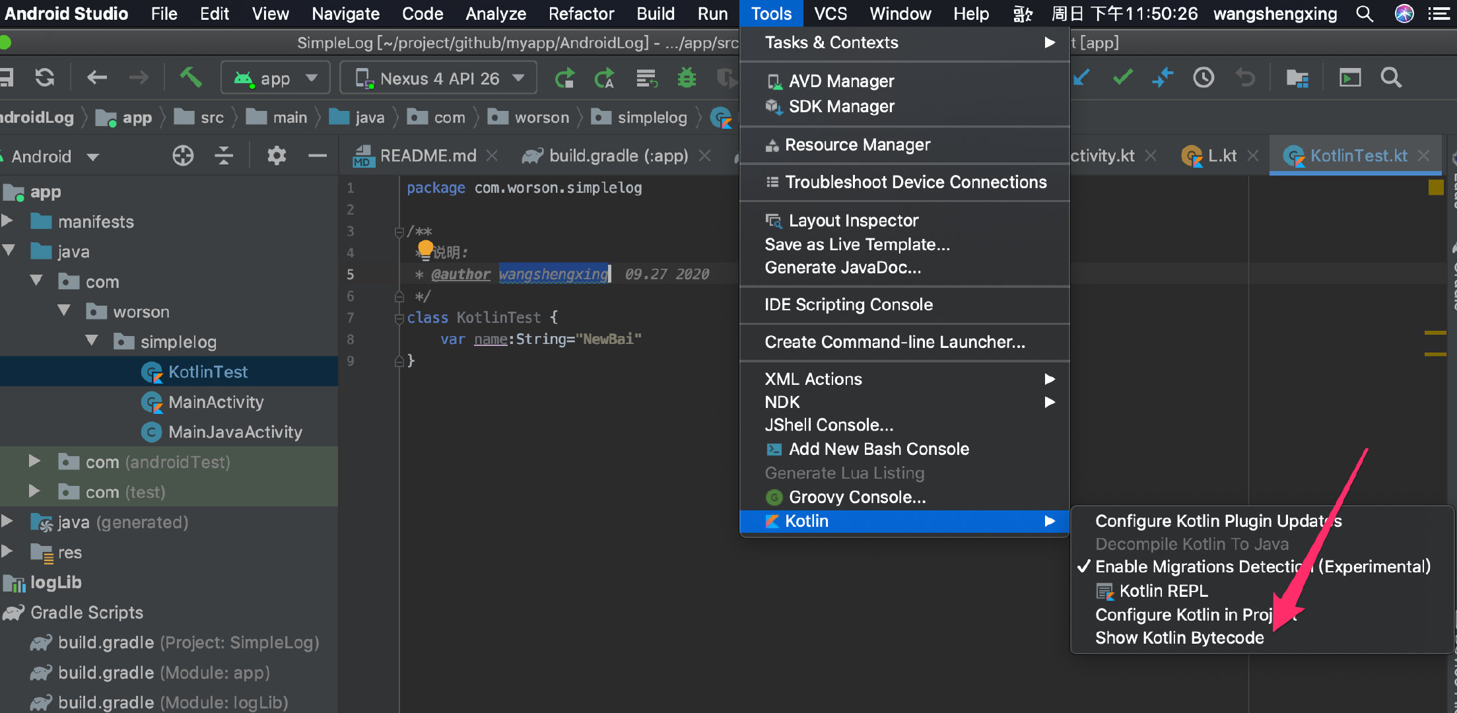
Task: Click upper yellow warning stripe in gutter
Action: [1435, 333]
